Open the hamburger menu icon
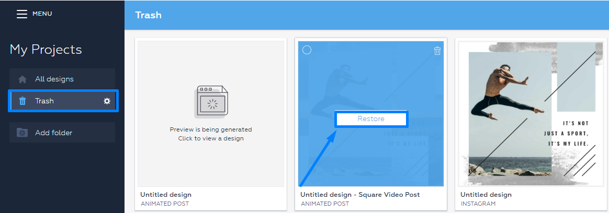 coord(22,14)
